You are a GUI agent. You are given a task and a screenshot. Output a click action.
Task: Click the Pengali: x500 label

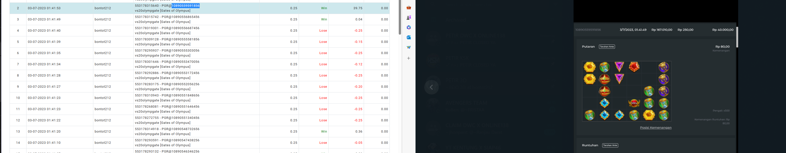721,111
